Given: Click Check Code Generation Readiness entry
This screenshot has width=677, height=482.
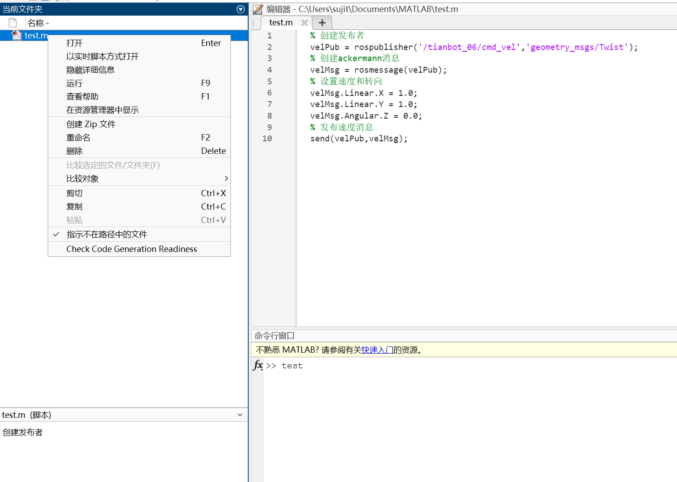Looking at the screenshot, I should 139,249.
